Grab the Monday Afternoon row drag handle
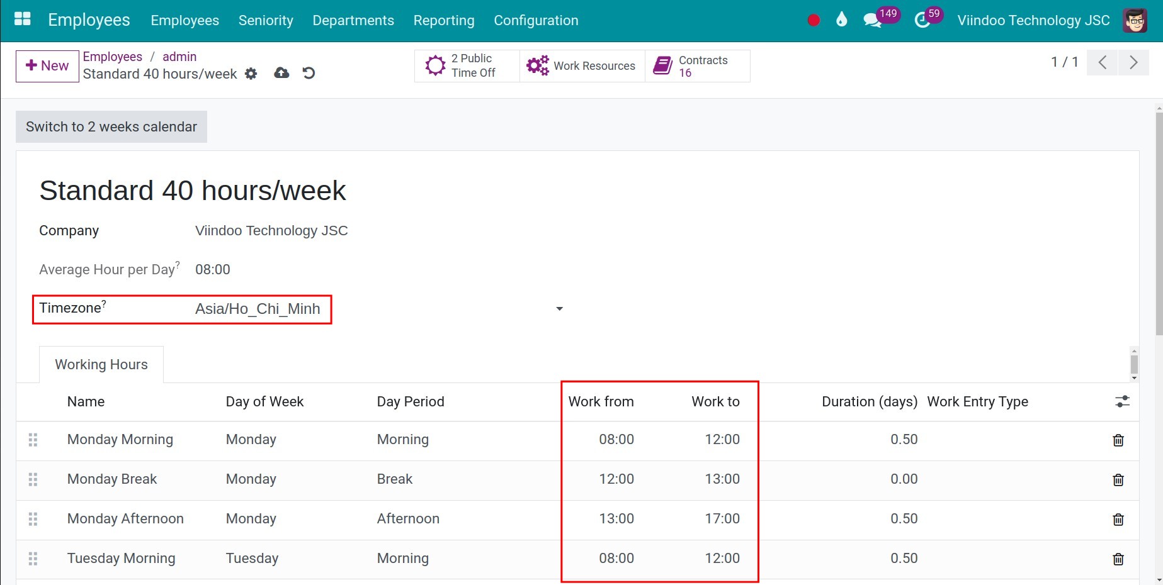This screenshot has width=1163, height=585. (33, 519)
